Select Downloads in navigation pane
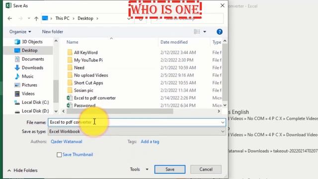This screenshot has width=318, height=179. click(29, 68)
